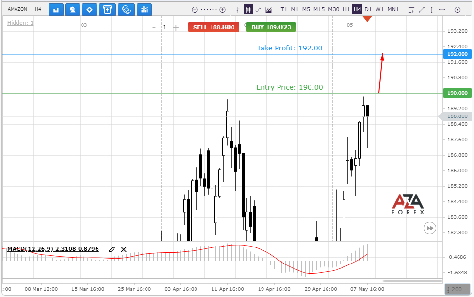
Task: Click the blue people-statistics icon button
Action: point(145,10)
